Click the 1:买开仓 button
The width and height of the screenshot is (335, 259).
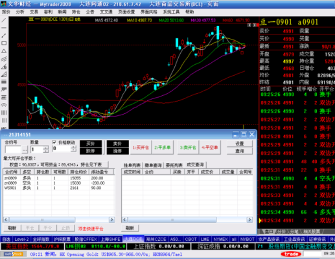141,148
